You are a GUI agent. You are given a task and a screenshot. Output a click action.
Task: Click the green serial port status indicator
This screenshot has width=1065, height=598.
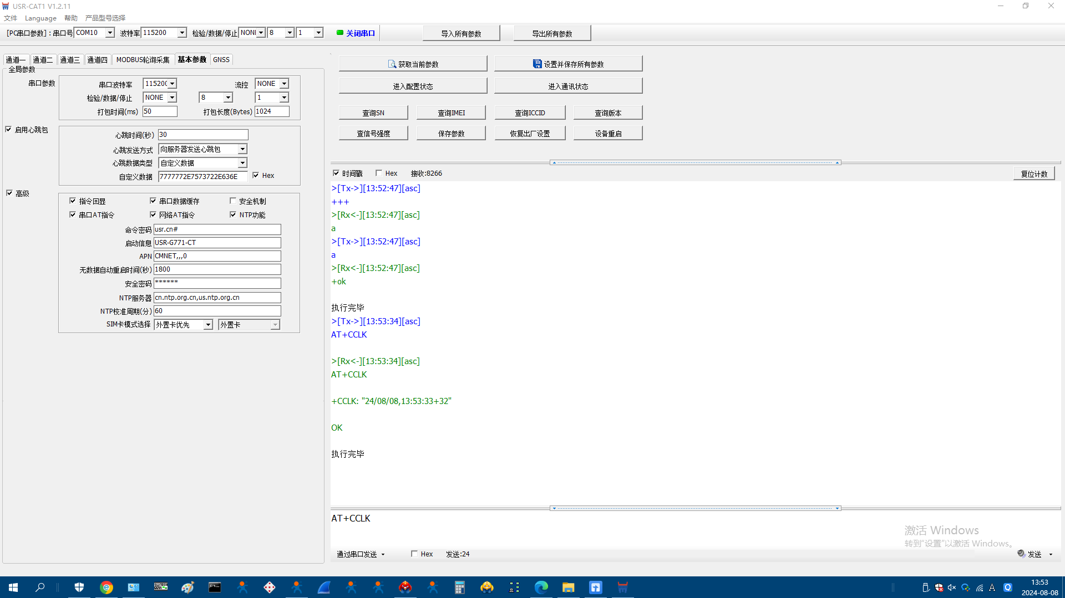coord(340,33)
